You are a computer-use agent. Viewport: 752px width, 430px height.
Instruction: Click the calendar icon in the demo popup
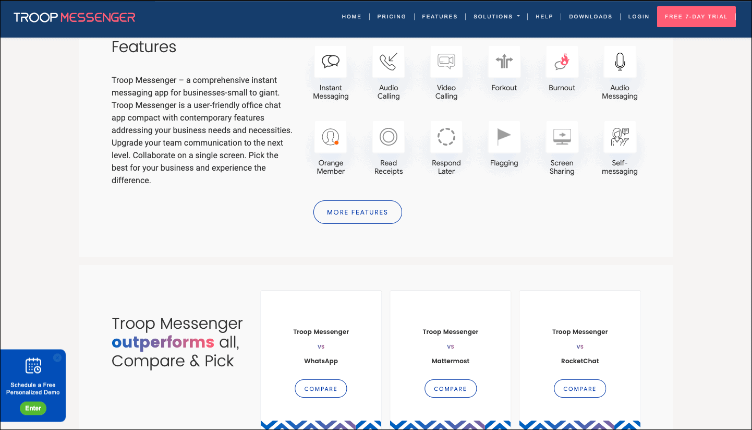33,365
